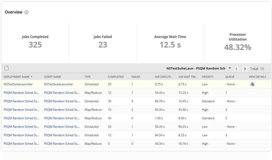Screen dimensions: 272x160
Task: Open deployment link in row with 35 completed
Action: (22, 101)
